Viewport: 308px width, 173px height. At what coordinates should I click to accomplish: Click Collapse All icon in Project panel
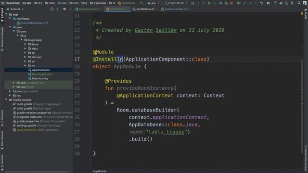click(58, 9)
